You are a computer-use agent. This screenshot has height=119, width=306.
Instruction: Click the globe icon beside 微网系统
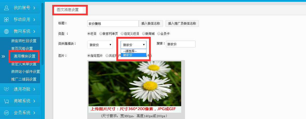click(6, 31)
